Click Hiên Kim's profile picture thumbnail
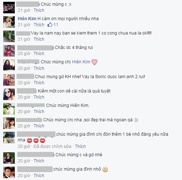 [x=9, y=22]
